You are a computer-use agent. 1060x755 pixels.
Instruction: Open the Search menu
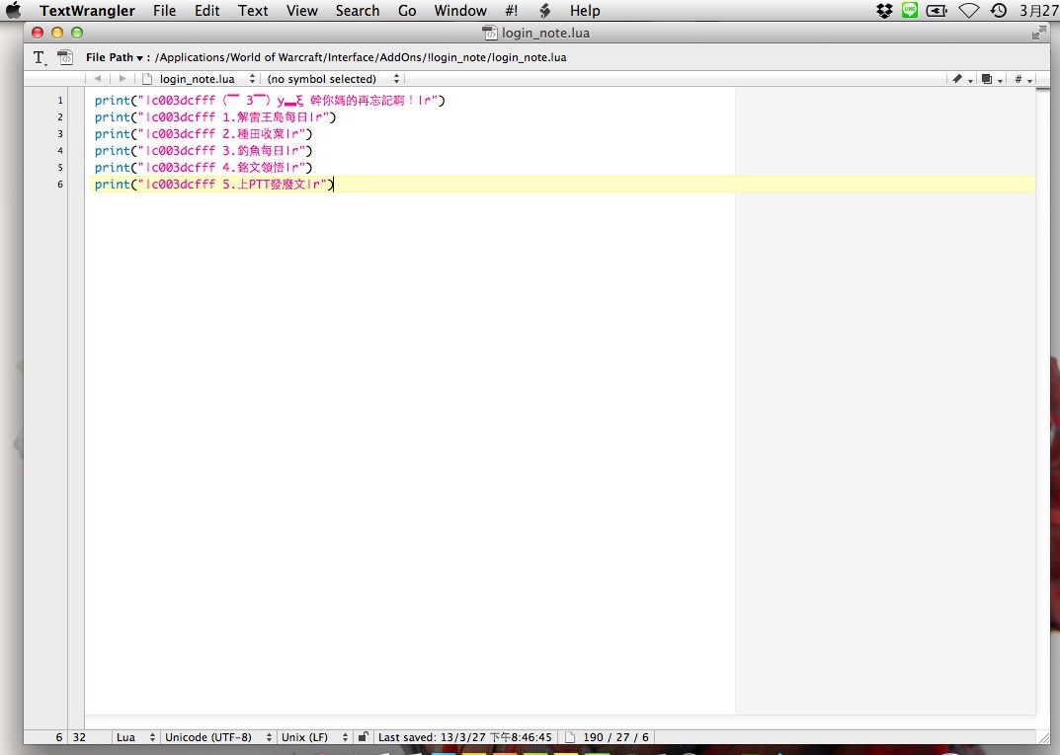[358, 10]
